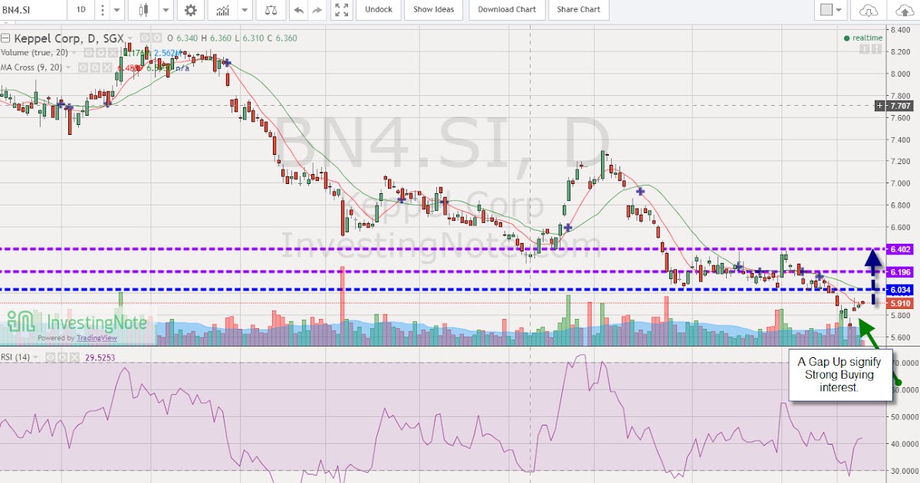
Task: Open the indicators icon in the toolbar
Action: pyautogui.click(x=222, y=10)
